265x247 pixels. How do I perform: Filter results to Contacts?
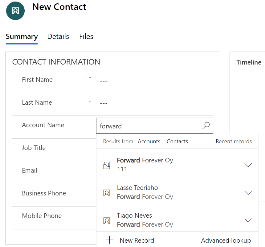coord(177,141)
